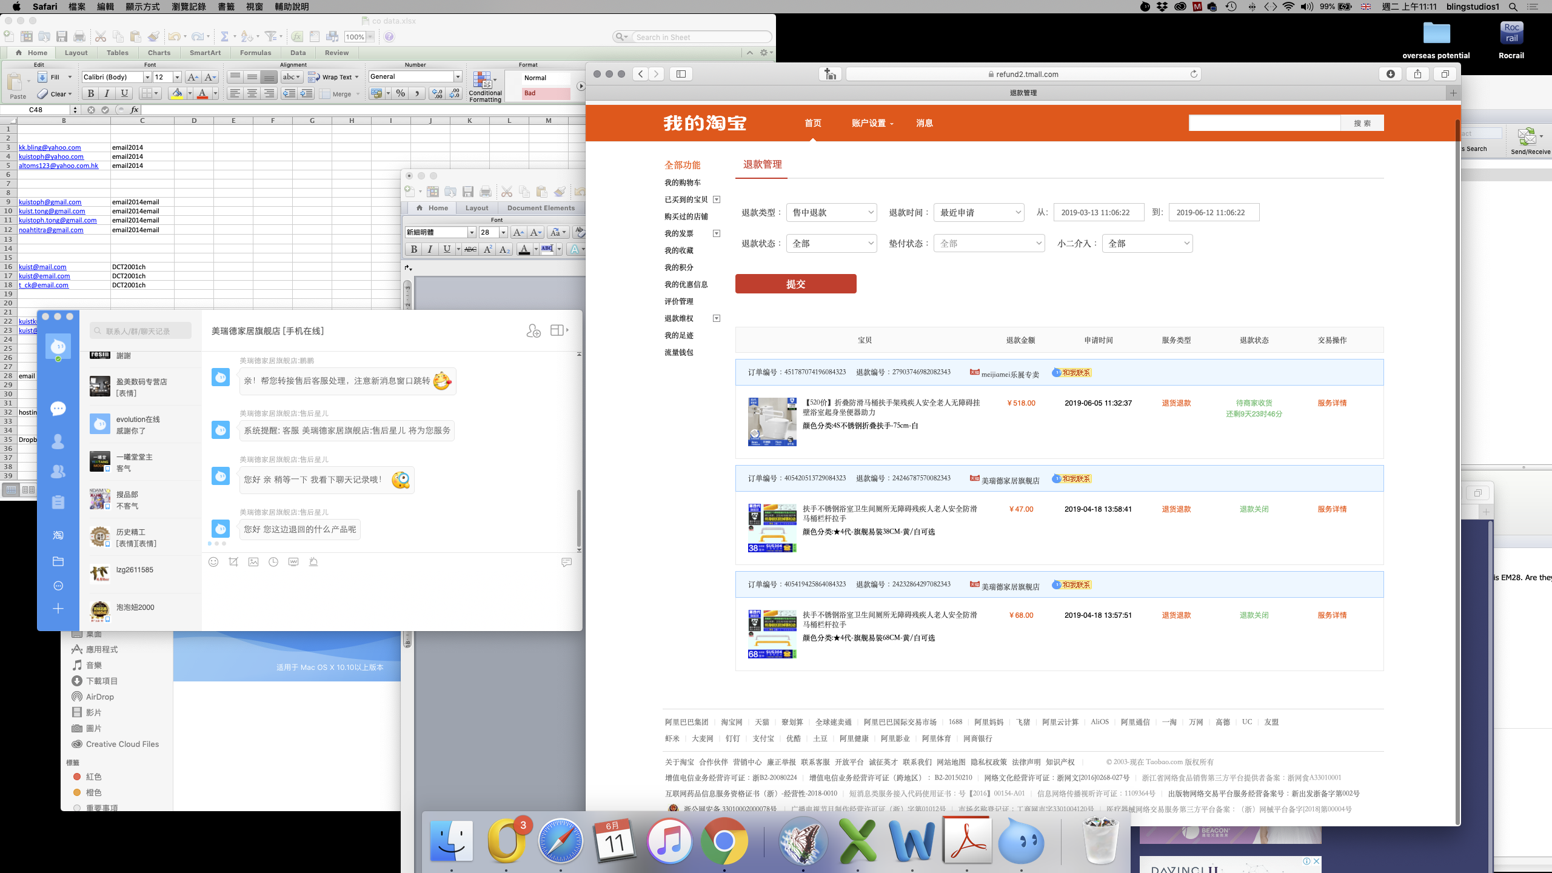
Task: Switch to the Formulas tab in Excel
Action: [x=255, y=53]
